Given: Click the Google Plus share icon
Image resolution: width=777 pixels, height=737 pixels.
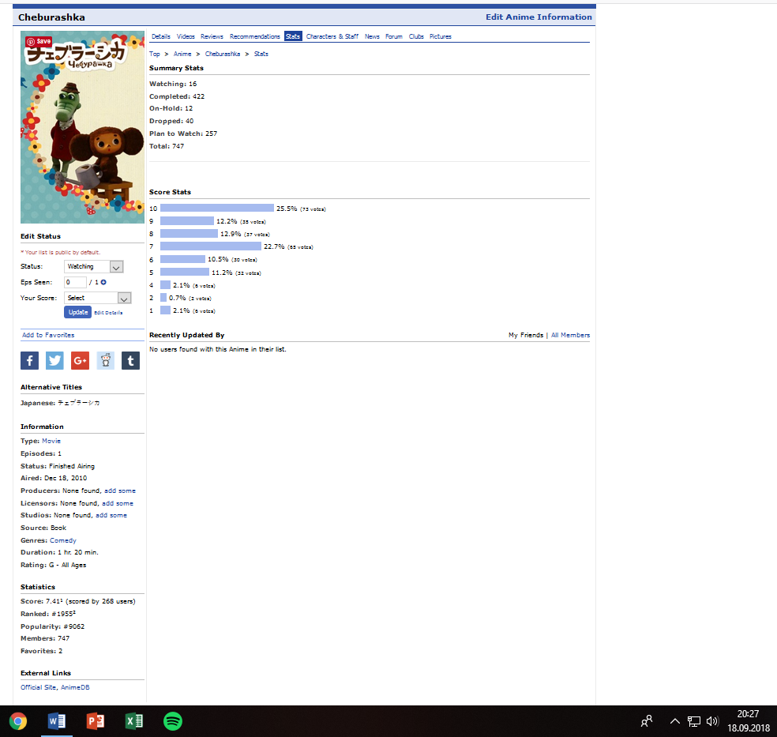Looking at the screenshot, I should coord(80,360).
